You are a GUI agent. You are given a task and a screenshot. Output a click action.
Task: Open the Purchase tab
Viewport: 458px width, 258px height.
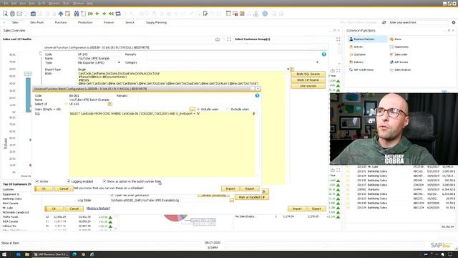tap(61, 22)
